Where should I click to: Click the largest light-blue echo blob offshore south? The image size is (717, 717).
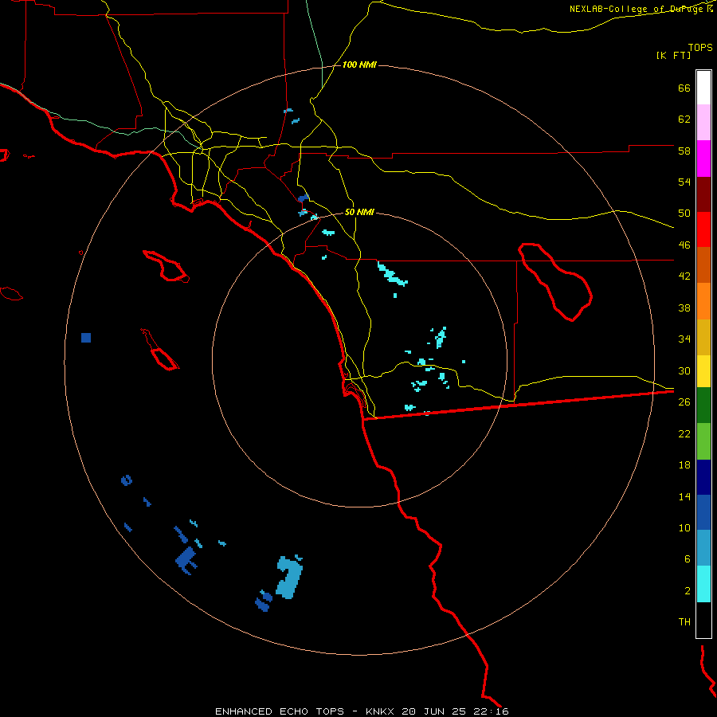point(289,577)
